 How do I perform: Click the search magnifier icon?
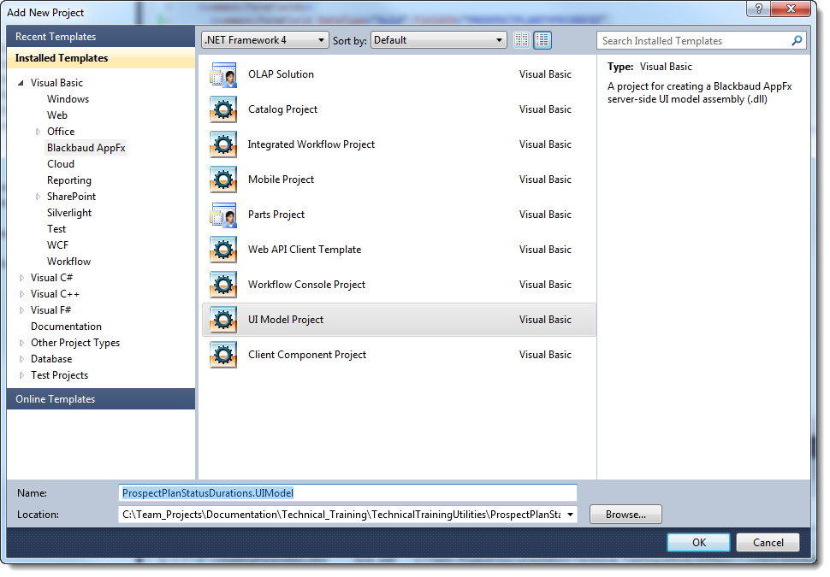(x=797, y=41)
